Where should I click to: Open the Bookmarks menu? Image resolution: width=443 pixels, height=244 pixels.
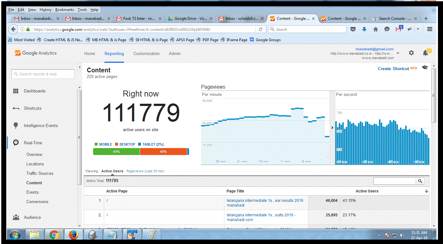coord(64,10)
